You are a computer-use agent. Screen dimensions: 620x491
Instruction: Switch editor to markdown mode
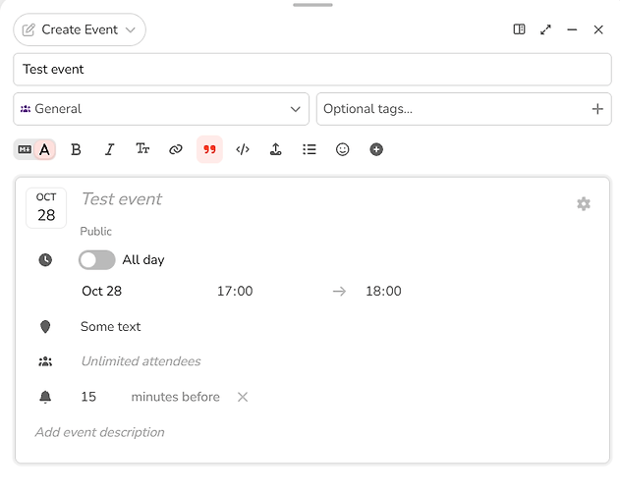click(25, 149)
